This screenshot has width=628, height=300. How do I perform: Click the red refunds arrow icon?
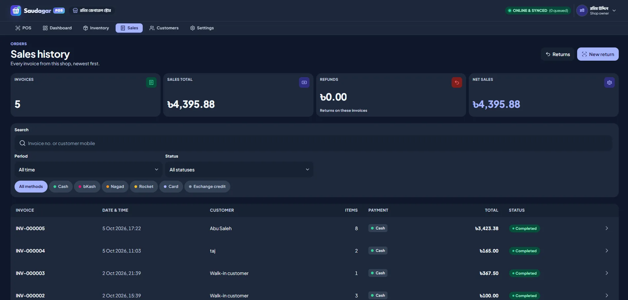pos(457,82)
